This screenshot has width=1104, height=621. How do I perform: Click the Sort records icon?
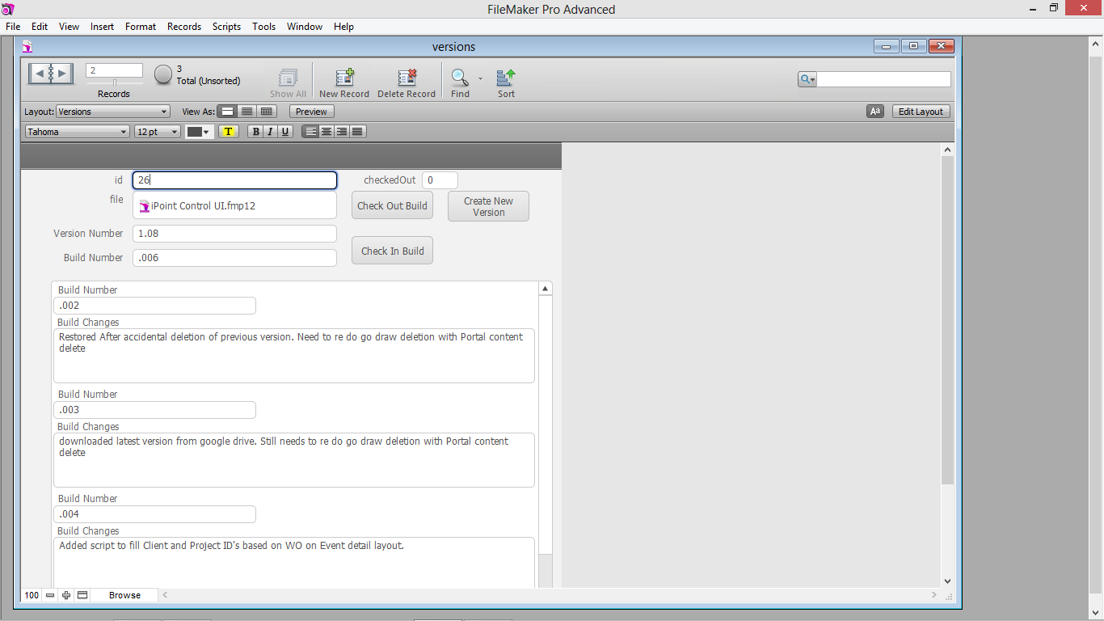(x=506, y=78)
